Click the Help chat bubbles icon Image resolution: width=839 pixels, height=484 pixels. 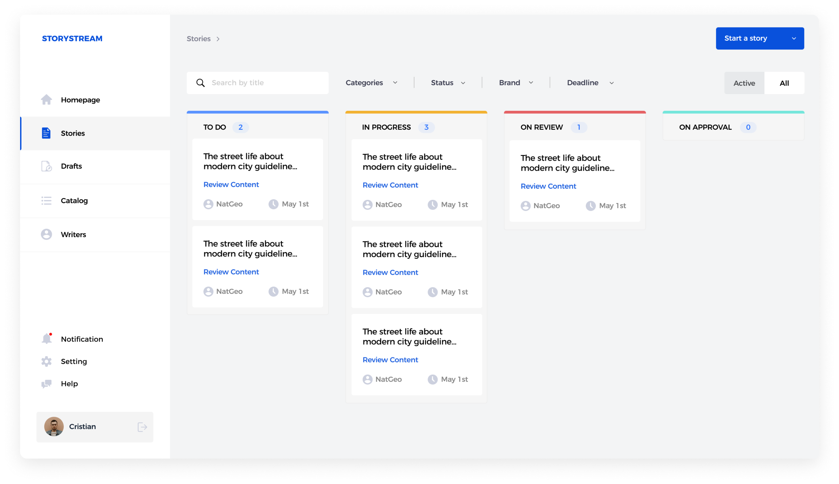point(47,384)
